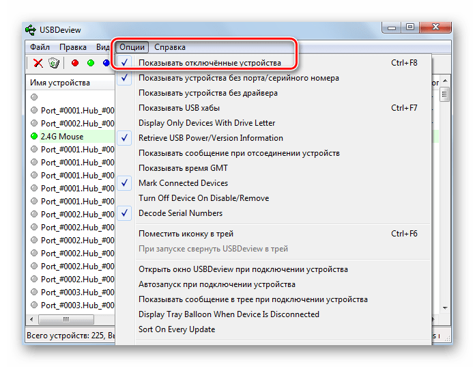The image size is (475, 367).
Task: Choose Автозапуск при подключении устройства
Action: pos(273,284)
